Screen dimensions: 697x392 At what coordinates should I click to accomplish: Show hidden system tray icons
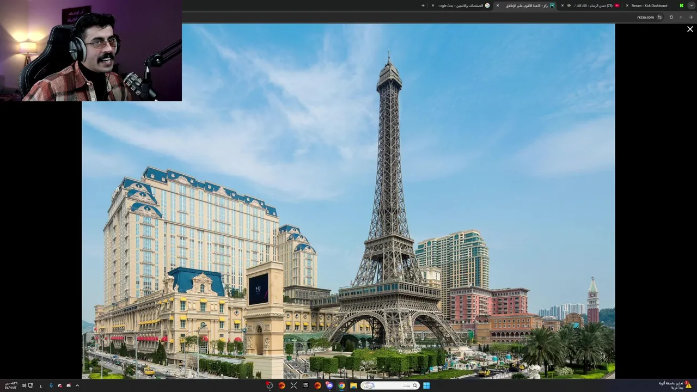click(77, 385)
